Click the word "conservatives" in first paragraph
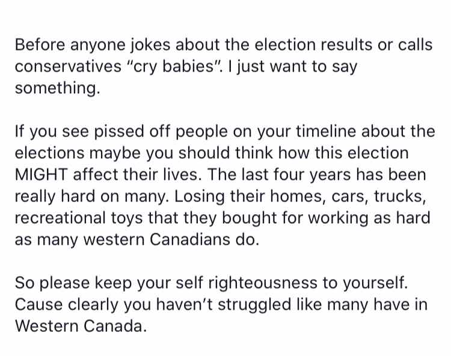This screenshot has width=451, height=356. 68,66
